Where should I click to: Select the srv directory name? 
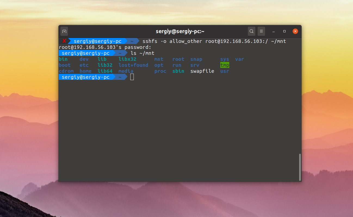pos(195,65)
